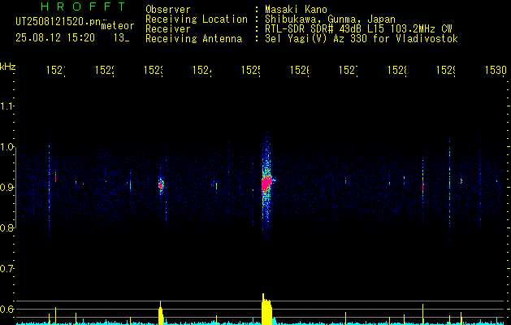Click the 'Receiving Location' label
Screen dimensions: 511x325
[x=197, y=19]
